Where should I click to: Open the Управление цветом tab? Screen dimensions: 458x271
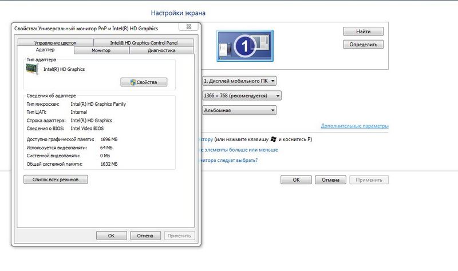(x=55, y=43)
